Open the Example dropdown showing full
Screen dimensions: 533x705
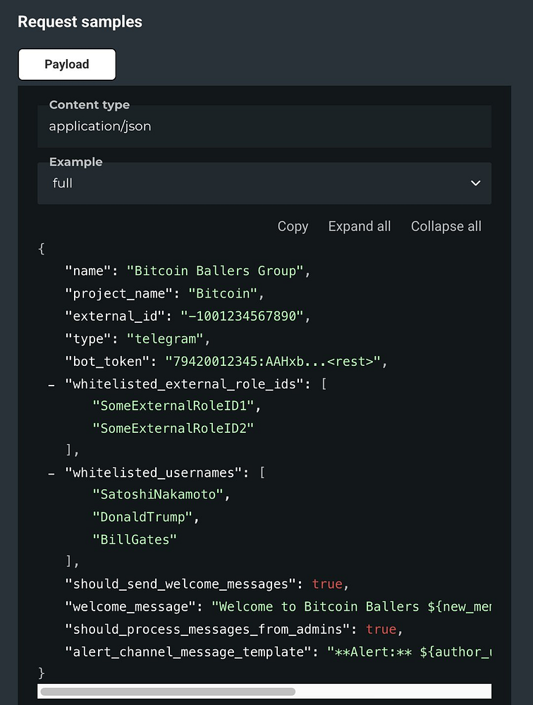(x=264, y=183)
